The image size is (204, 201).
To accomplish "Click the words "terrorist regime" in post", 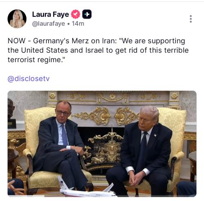I will (x=36, y=60).
